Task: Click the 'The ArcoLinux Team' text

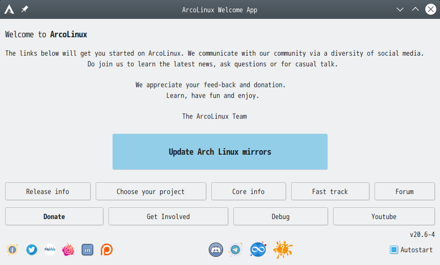Action: coord(214,116)
